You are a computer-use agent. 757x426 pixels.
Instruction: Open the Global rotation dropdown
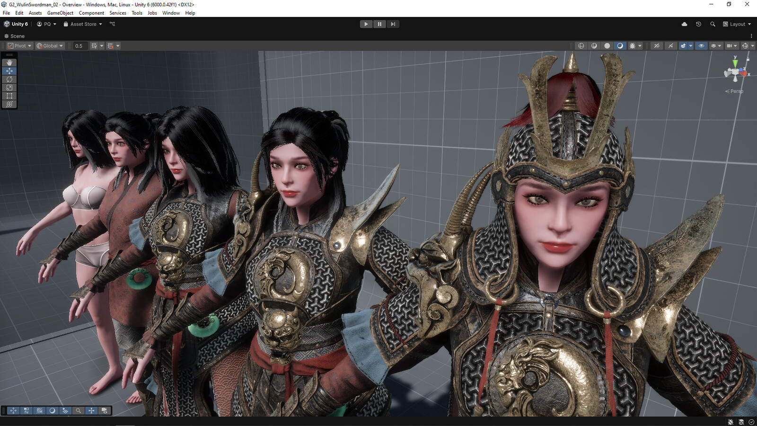(50, 46)
